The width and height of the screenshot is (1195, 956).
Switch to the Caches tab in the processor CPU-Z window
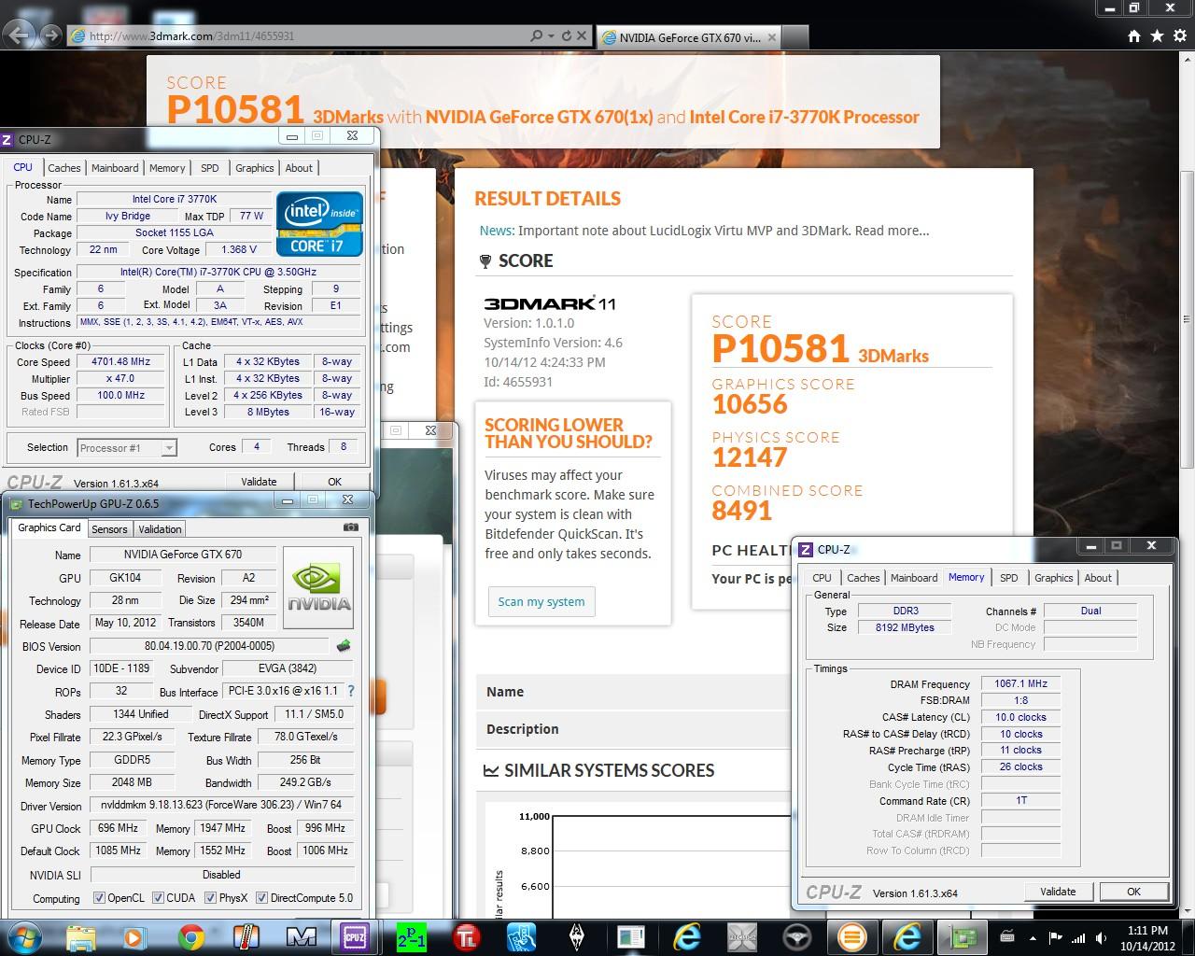coord(63,168)
